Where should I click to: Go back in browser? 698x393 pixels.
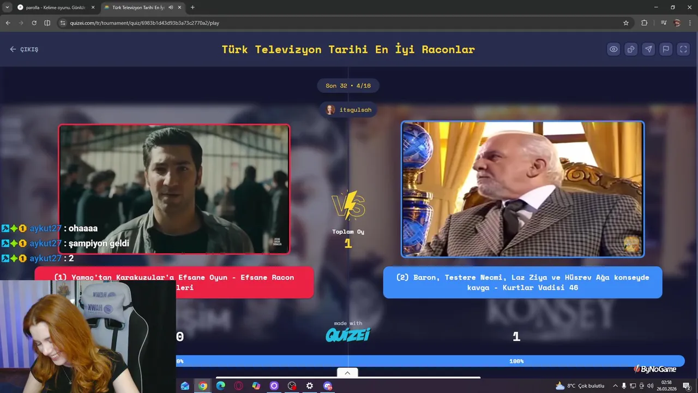[x=8, y=23]
